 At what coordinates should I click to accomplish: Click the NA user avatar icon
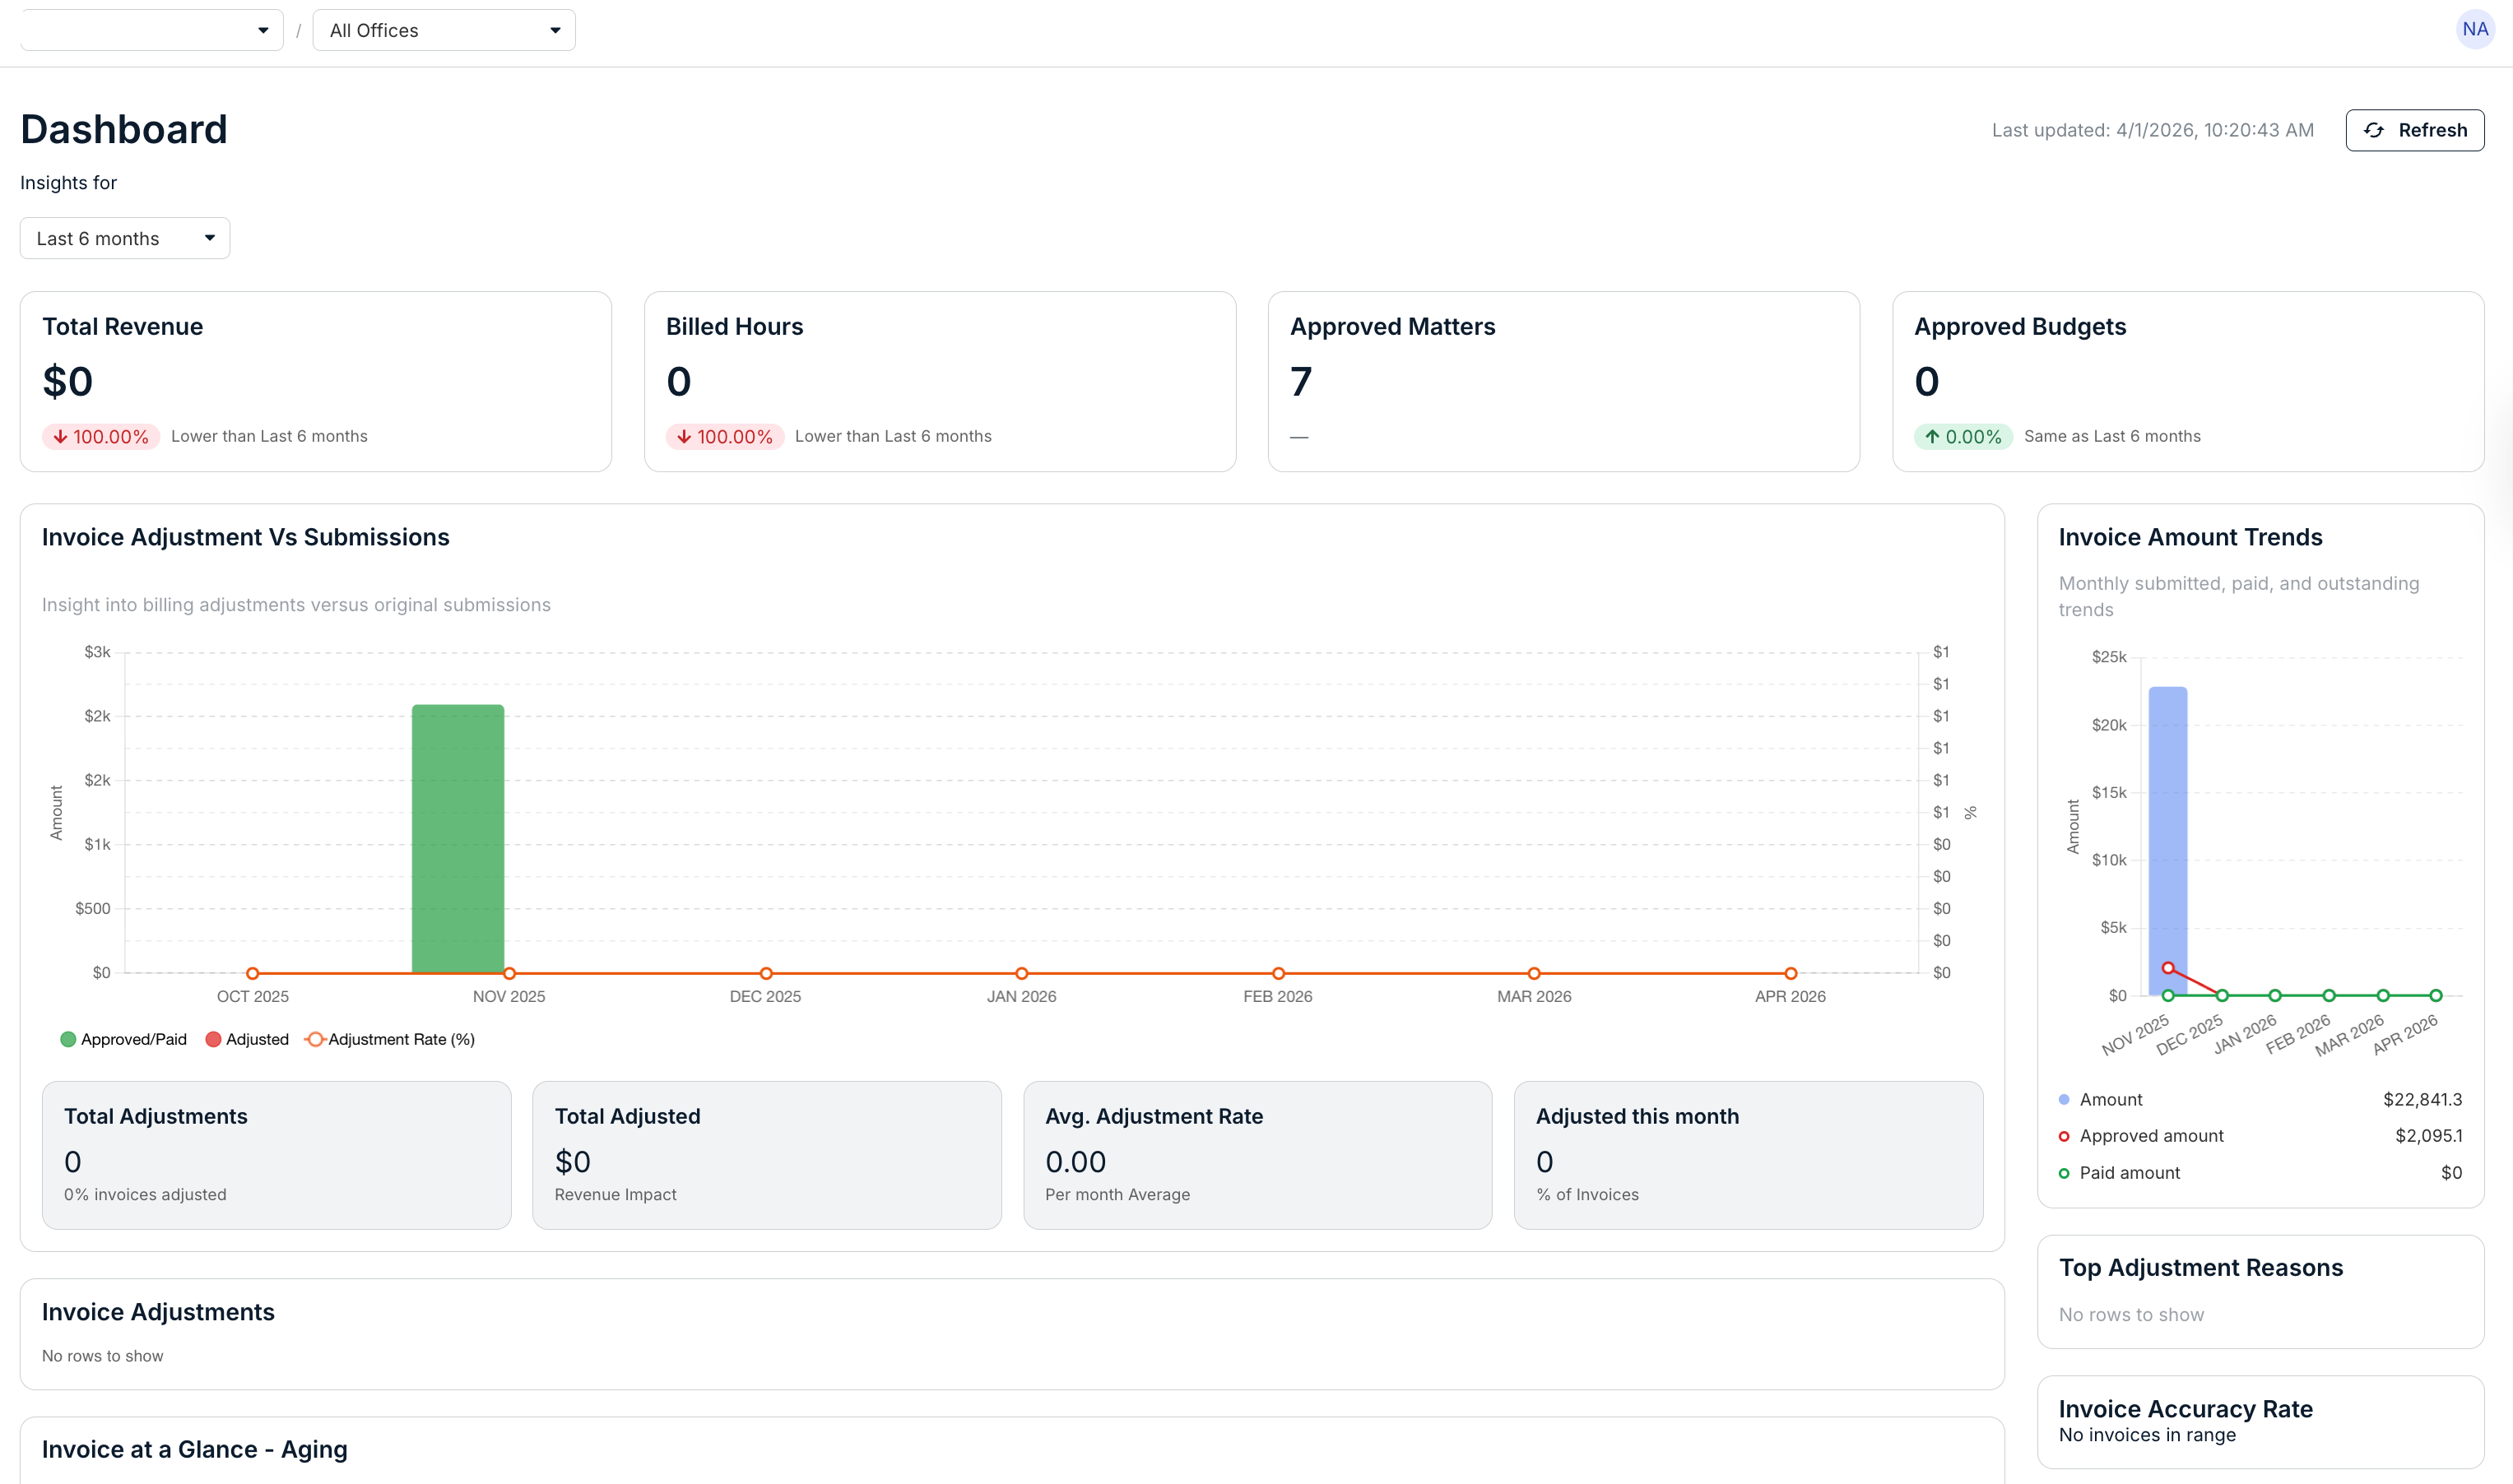[2474, 29]
